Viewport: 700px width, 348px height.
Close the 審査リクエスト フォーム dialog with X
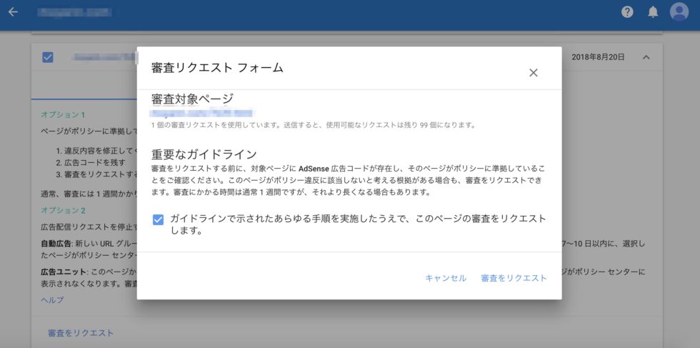[x=533, y=72]
